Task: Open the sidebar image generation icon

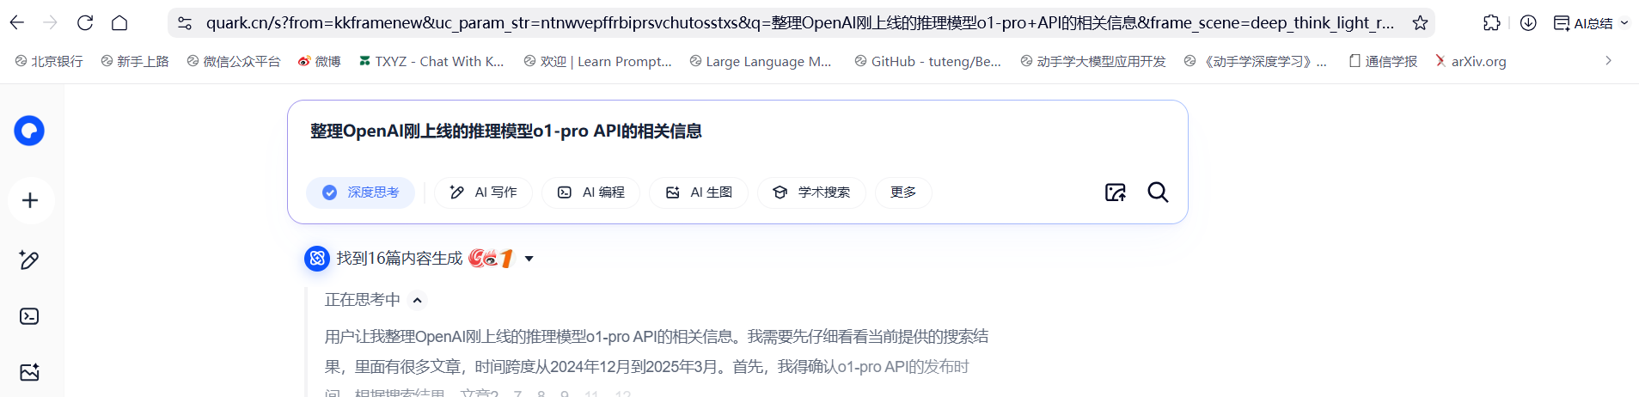Action: click(x=29, y=372)
